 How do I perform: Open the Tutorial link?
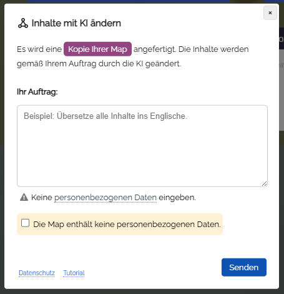(x=74, y=273)
